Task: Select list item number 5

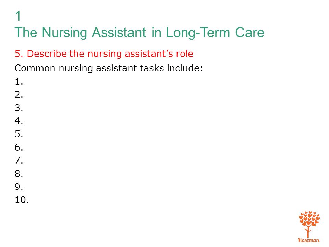Action: click(19, 134)
